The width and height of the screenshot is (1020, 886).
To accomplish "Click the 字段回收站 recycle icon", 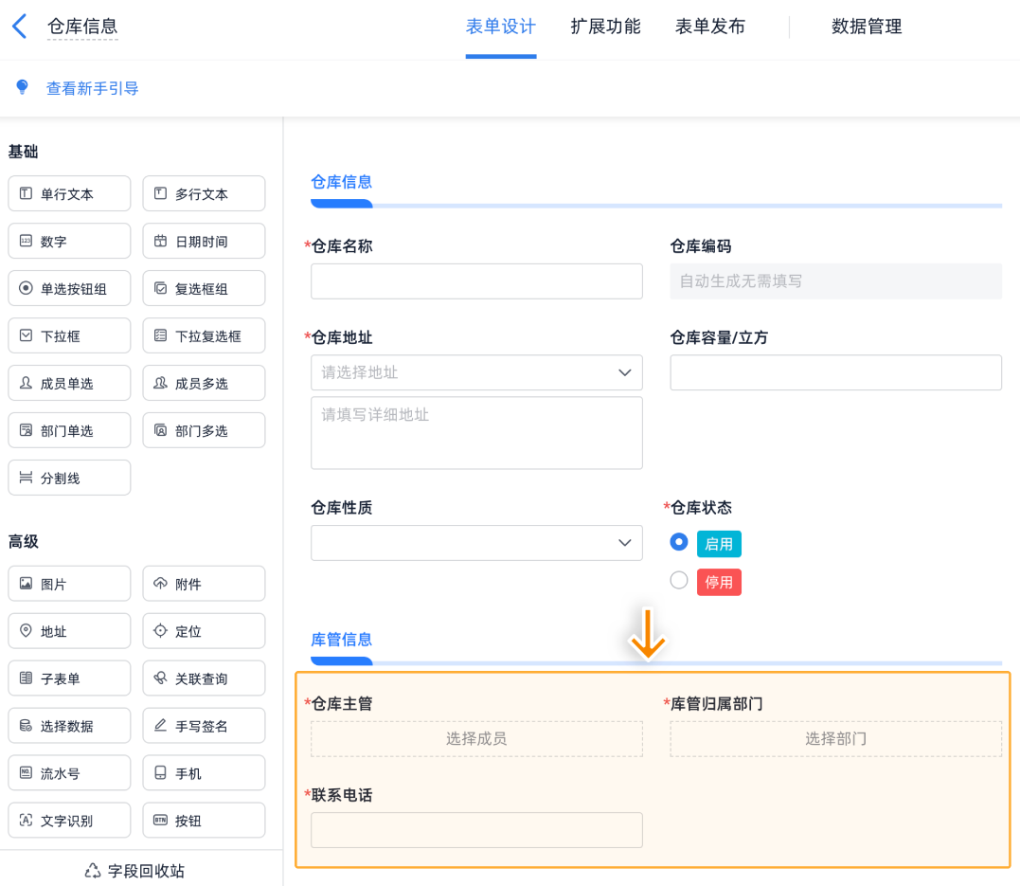I will (93, 870).
